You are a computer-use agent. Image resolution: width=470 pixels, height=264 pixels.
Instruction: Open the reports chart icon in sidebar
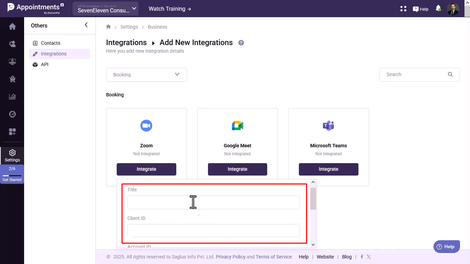click(x=12, y=97)
